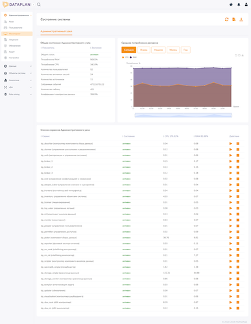Click the dp_taskplan service row name
The image size is (251, 324).
[x=57, y=284]
